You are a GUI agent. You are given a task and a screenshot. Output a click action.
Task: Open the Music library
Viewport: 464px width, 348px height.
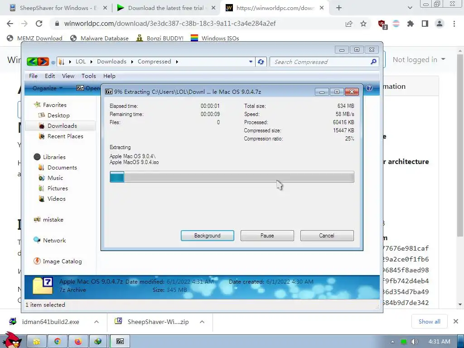[x=55, y=178]
